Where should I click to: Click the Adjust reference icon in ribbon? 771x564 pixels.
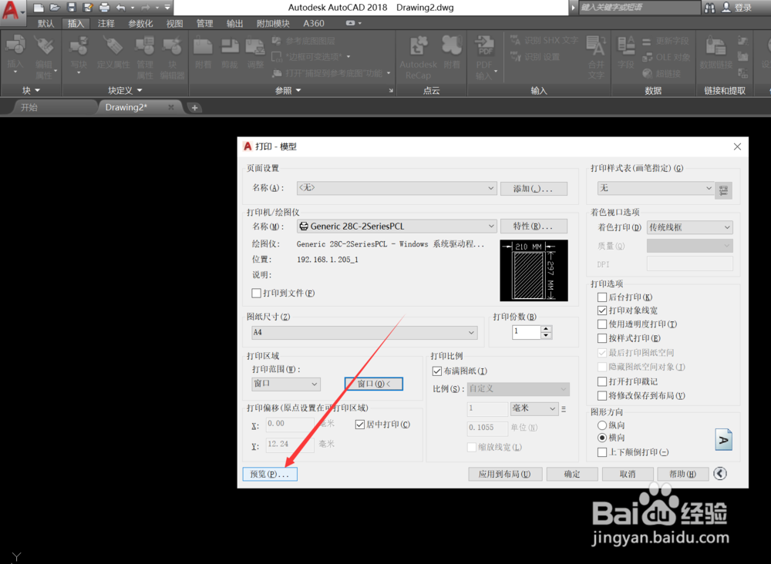256,45
